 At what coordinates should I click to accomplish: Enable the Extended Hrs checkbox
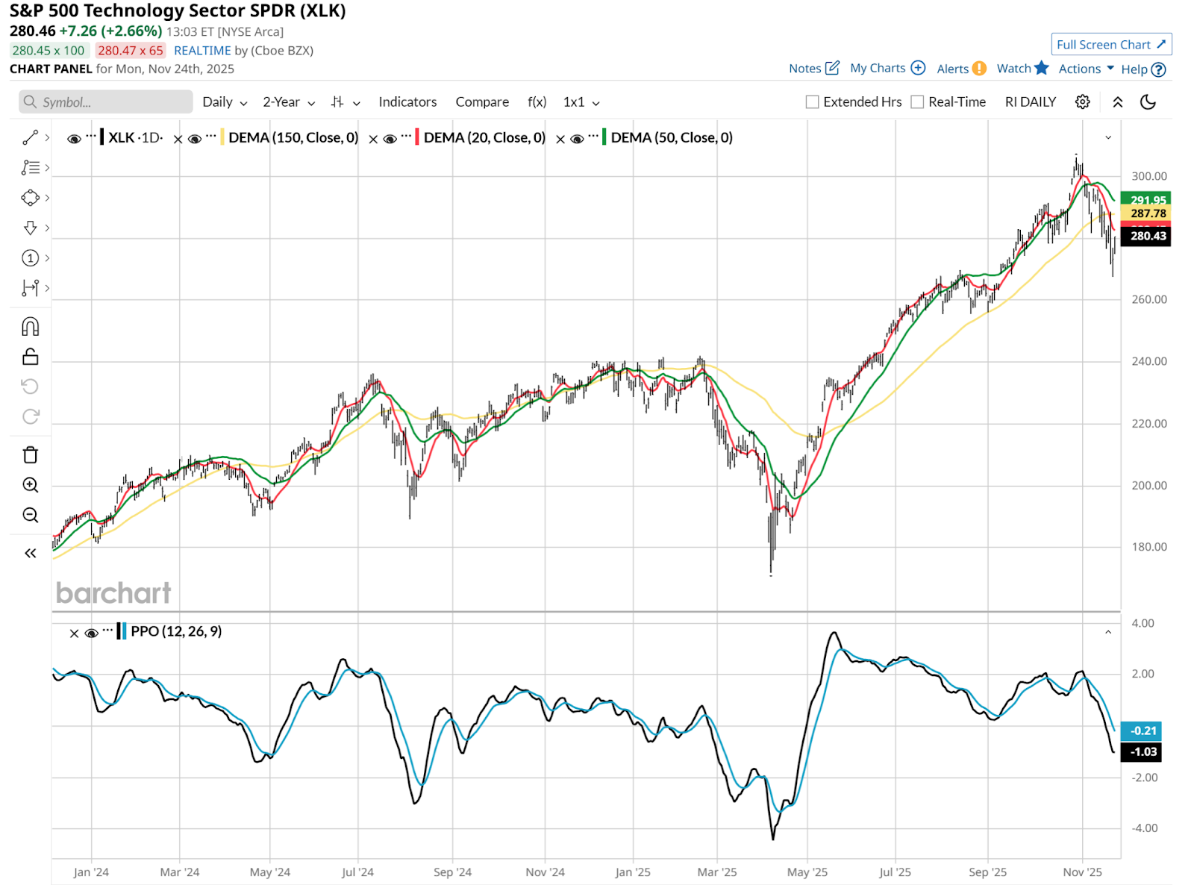pos(813,102)
